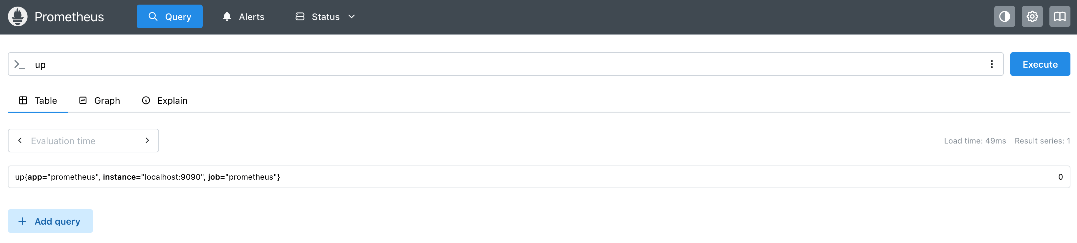Expand the Status dropdown chevron
Image resolution: width=1077 pixels, height=243 pixels.
coord(352,17)
